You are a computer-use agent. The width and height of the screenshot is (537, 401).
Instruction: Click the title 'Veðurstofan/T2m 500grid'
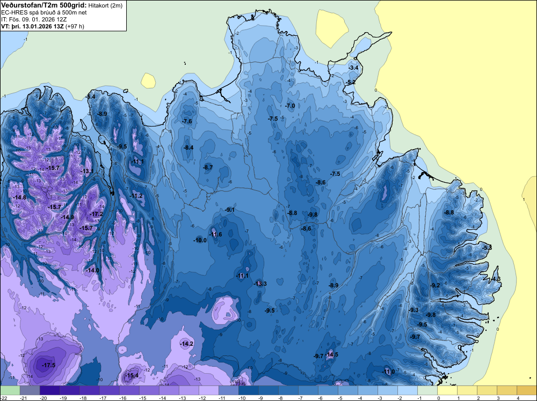44,5
